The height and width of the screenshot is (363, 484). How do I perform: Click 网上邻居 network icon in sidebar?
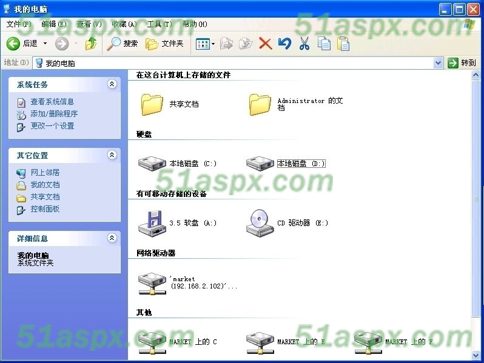21,173
